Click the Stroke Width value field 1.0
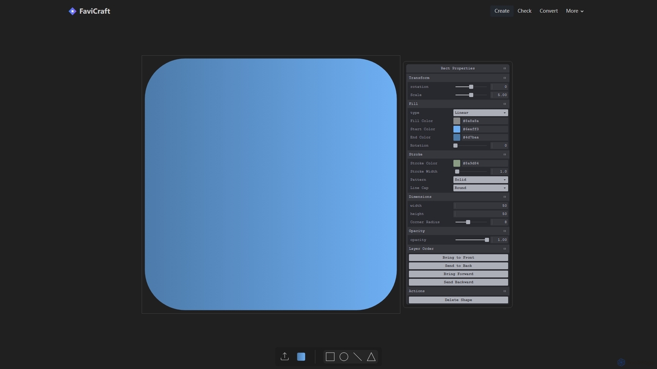Image resolution: width=657 pixels, height=369 pixels. coord(499,172)
